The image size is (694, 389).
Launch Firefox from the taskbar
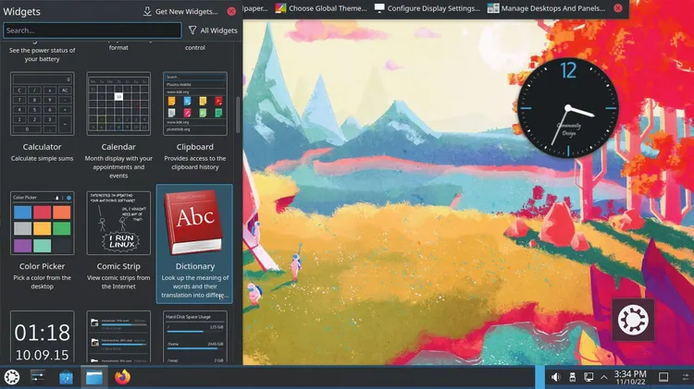(x=122, y=377)
